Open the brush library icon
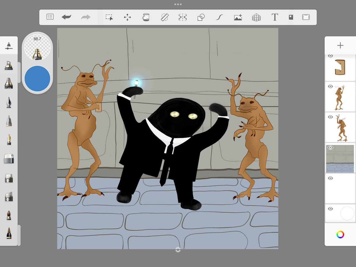 [x=9, y=45]
